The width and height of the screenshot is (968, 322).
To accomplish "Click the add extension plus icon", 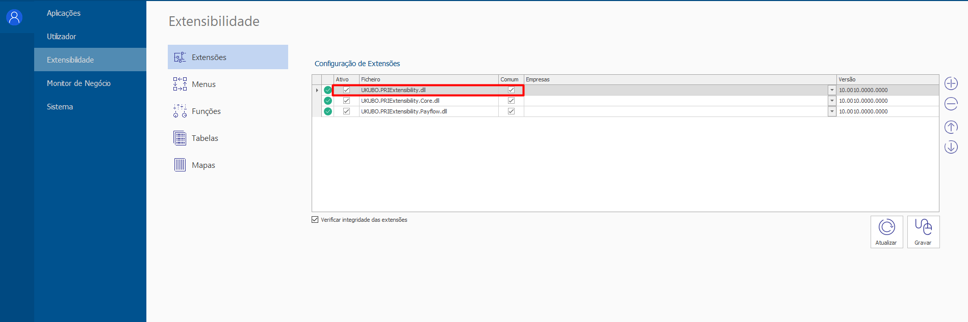I will tap(951, 83).
